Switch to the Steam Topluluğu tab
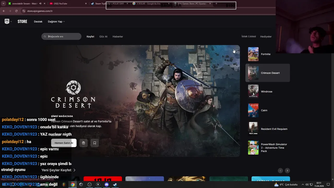 (x=110, y=4)
